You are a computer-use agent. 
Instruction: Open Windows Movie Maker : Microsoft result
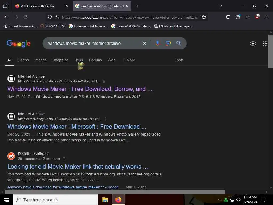pyautogui.click(x=77, y=127)
